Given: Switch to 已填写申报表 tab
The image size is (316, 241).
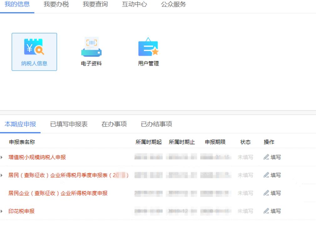Looking at the screenshot, I should 69,124.
